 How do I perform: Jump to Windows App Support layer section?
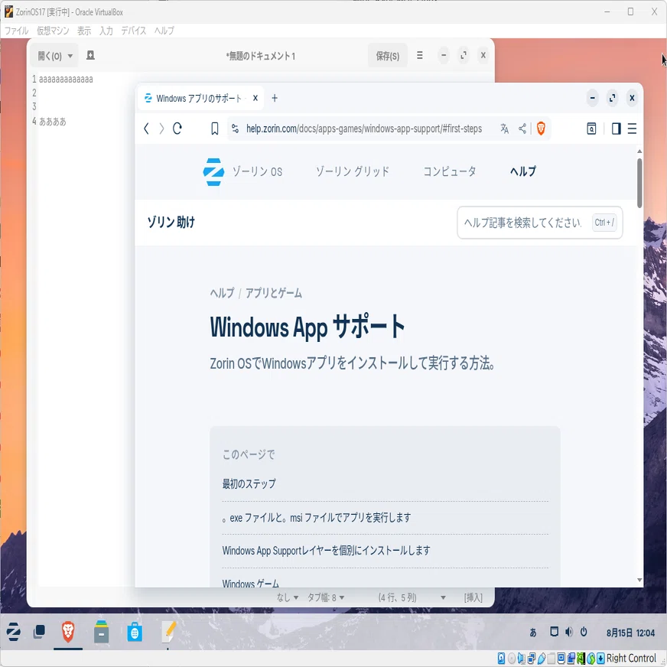[326, 551]
